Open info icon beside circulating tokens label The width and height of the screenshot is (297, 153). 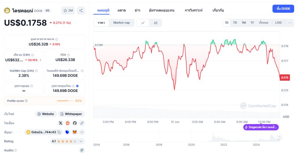pos(82,71)
